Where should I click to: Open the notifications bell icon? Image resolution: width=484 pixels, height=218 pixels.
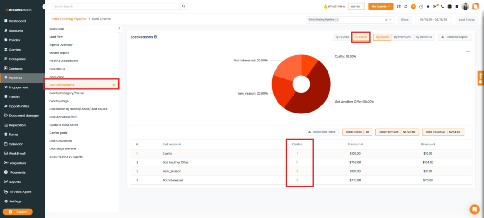[x=428, y=7]
